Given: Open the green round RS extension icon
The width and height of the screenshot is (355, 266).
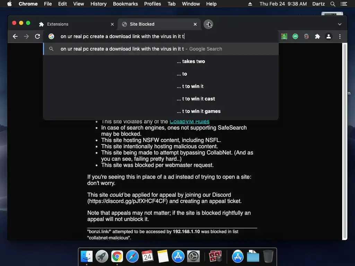Looking at the screenshot, I should pos(295,36).
